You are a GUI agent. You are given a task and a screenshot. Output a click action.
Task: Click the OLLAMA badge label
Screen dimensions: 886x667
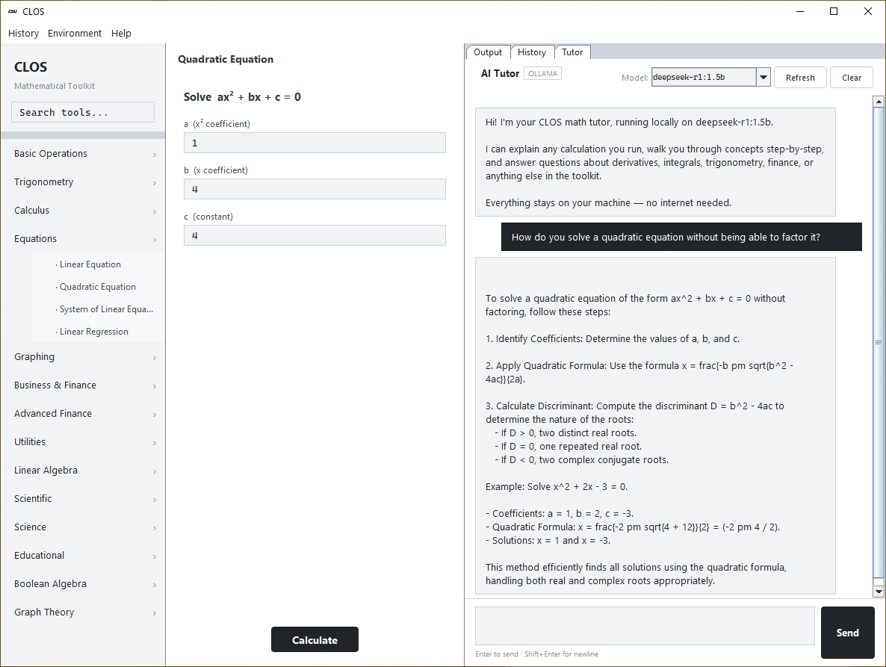click(x=542, y=73)
